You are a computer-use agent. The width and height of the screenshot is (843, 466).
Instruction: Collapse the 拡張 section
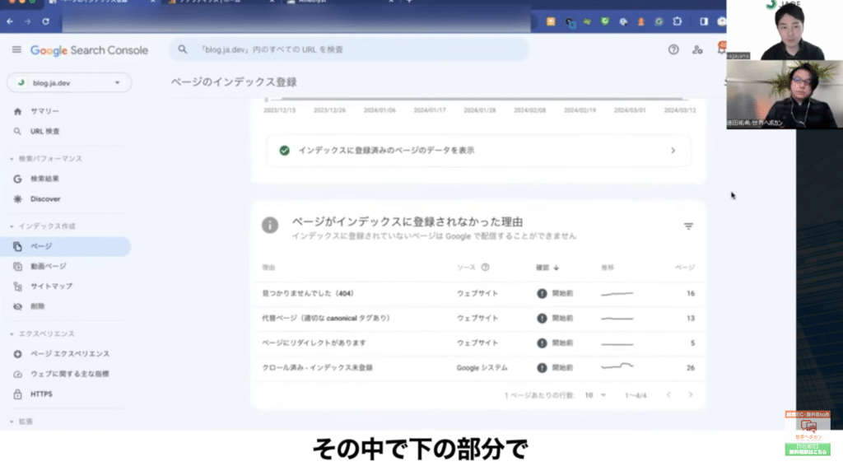[21, 422]
